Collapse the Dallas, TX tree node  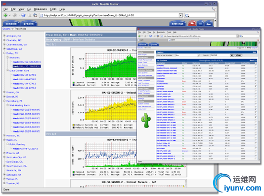point(4,53)
